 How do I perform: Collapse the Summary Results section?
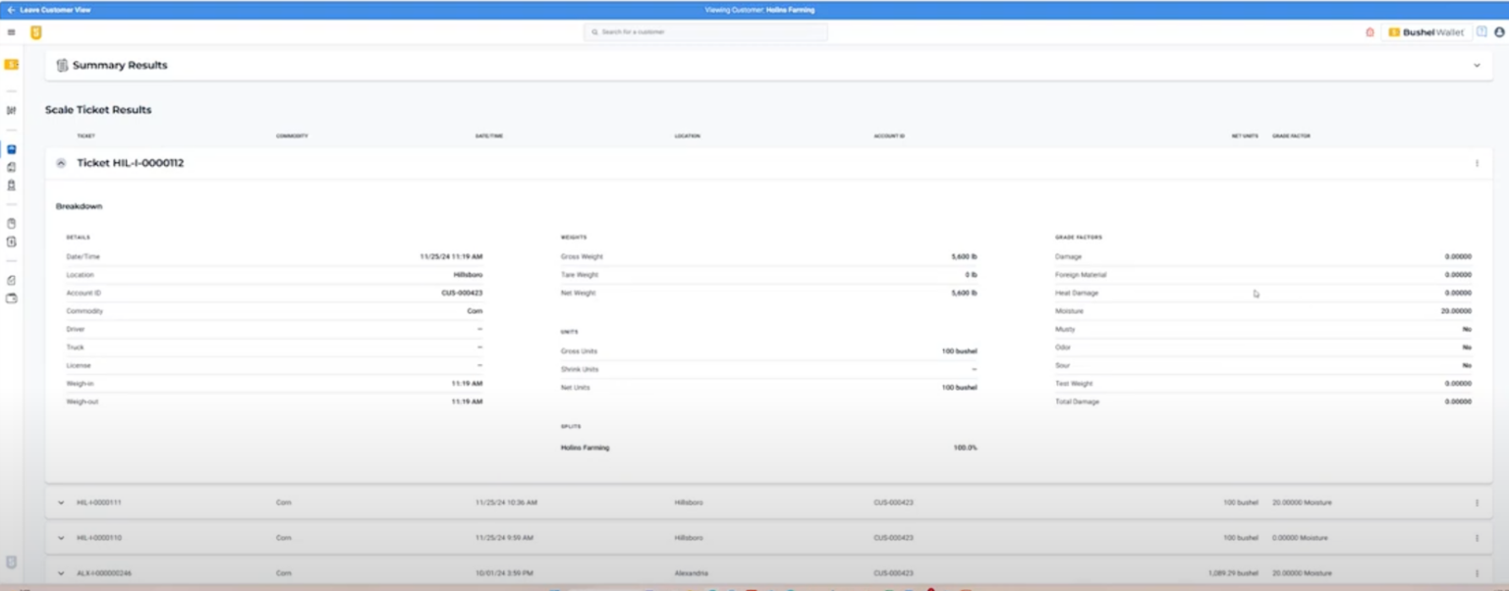(1476, 65)
